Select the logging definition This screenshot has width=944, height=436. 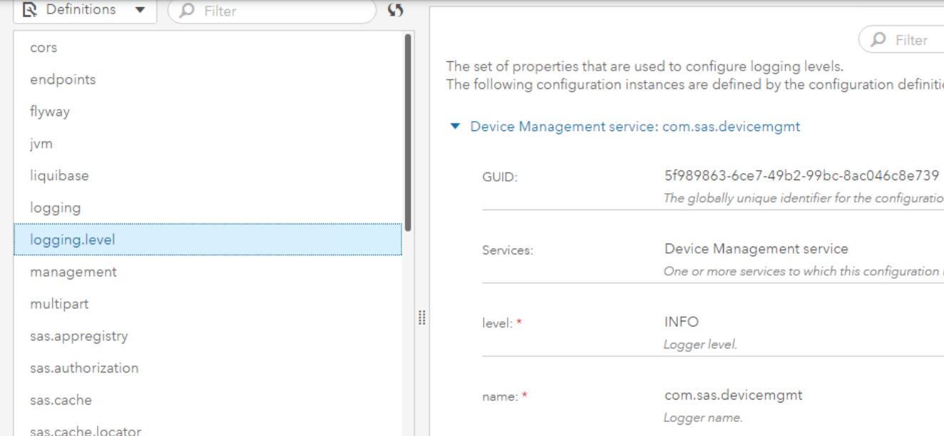click(207, 208)
